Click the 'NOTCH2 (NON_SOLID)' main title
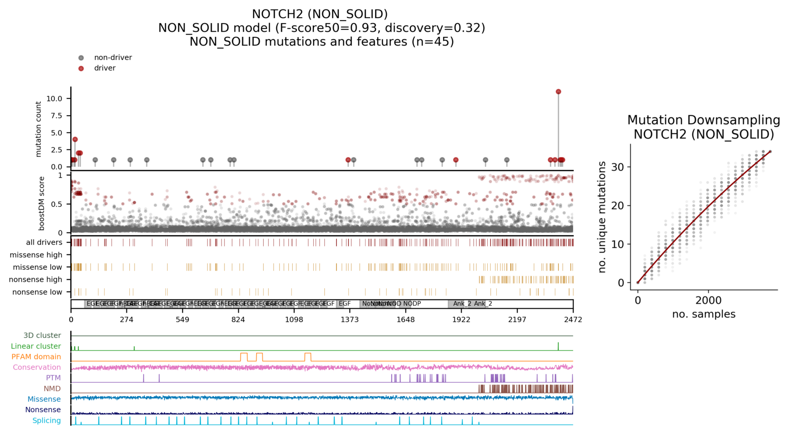This screenshot has height=435, width=787. (320, 14)
